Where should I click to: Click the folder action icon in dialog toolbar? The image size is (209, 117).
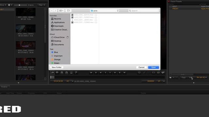68,11
